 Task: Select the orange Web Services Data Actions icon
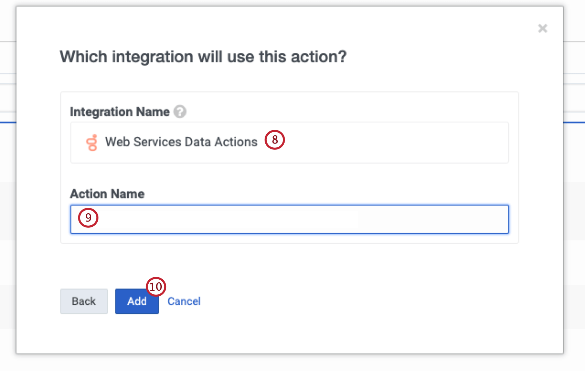(x=92, y=142)
